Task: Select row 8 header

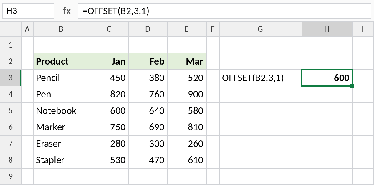Action: (11, 160)
